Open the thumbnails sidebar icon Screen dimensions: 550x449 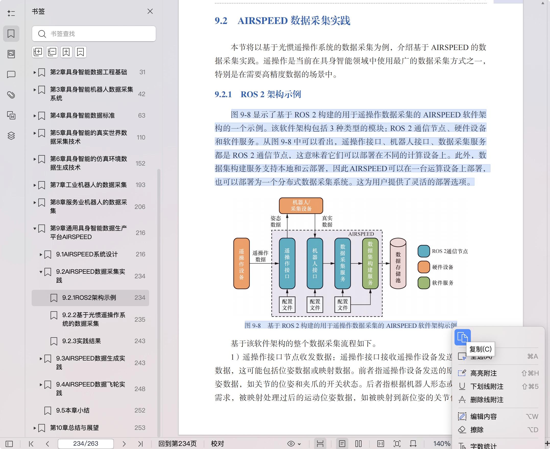click(11, 54)
